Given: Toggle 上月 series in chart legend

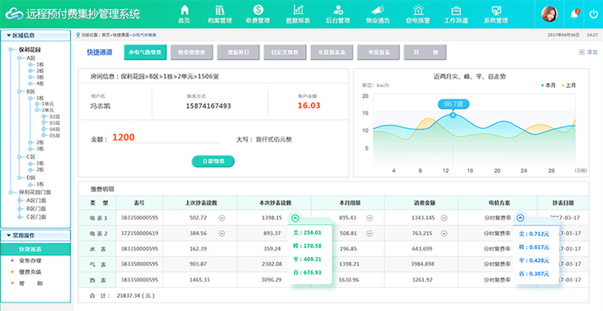Looking at the screenshot, I should [567, 85].
